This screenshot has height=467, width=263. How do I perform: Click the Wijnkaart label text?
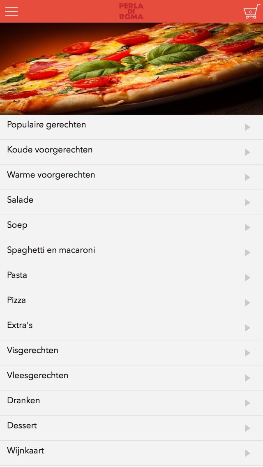click(x=25, y=450)
